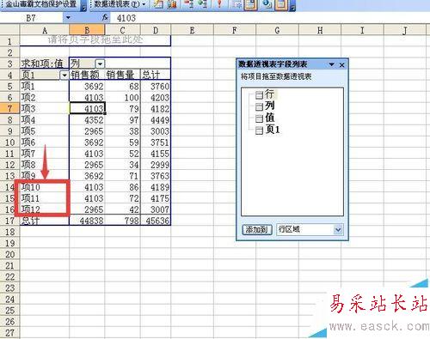This screenshot has height=339, width=430.
Task: Select the 行 field in field list
Action: click(269, 94)
